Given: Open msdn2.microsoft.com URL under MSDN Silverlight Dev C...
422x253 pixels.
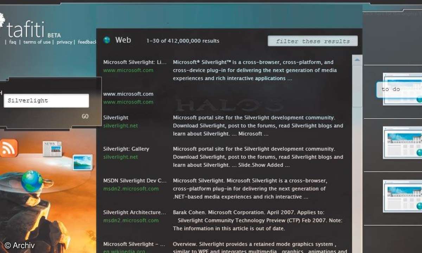Looking at the screenshot, I should click(x=131, y=189).
